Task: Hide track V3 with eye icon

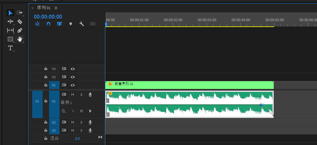Action: click(x=73, y=69)
